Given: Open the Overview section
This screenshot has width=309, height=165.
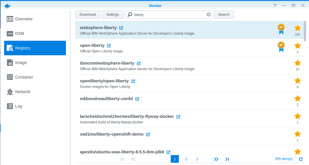Looking at the screenshot, I should point(23,19).
